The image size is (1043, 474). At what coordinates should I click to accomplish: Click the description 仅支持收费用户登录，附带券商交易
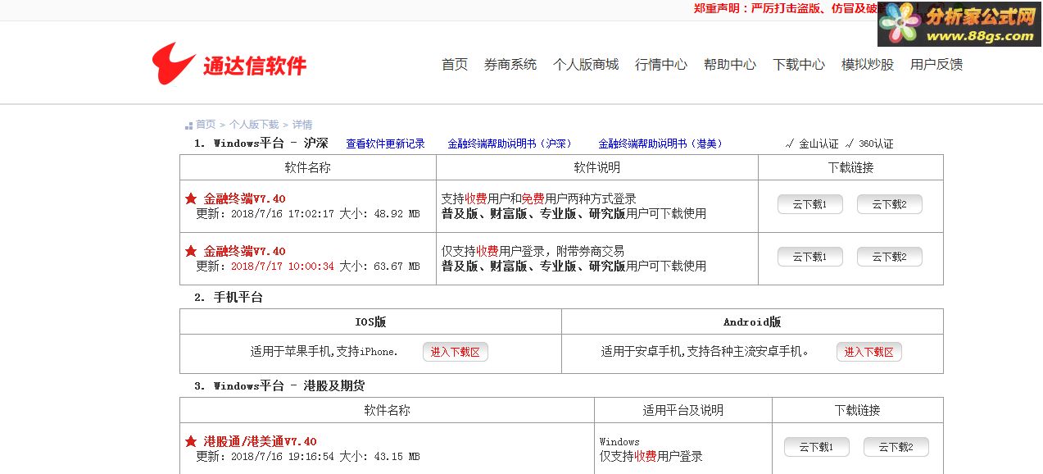coord(533,251)
